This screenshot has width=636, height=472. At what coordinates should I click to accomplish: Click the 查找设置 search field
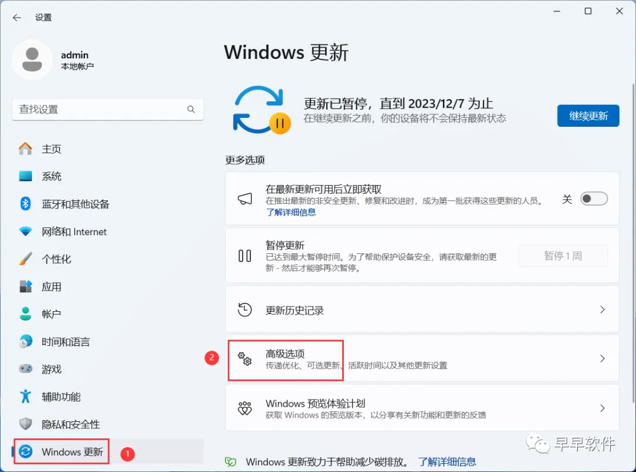click(108, 109)
